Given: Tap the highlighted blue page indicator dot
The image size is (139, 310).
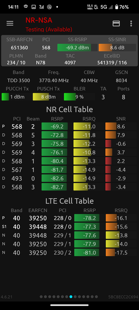Looking at the screenshot, I should pyautogui.click(x=71, y=296).
